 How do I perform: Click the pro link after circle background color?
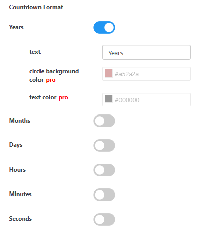coord(51,80)
